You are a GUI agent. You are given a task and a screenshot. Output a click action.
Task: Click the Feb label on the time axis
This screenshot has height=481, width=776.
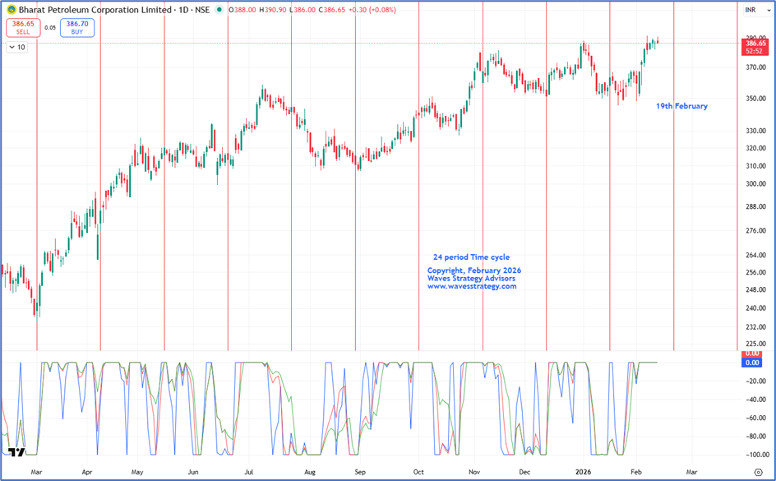coord(636,472)
